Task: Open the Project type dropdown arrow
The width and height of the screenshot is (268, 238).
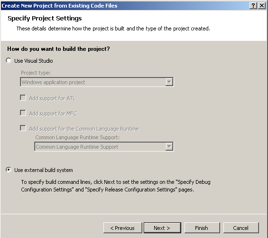Action: click(x=169, y=82)
